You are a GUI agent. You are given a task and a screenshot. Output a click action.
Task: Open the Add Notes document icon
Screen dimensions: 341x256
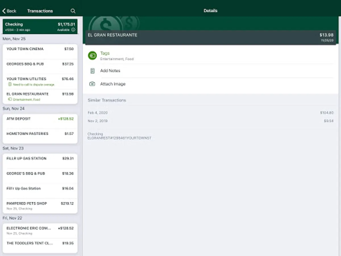(92, 71)
